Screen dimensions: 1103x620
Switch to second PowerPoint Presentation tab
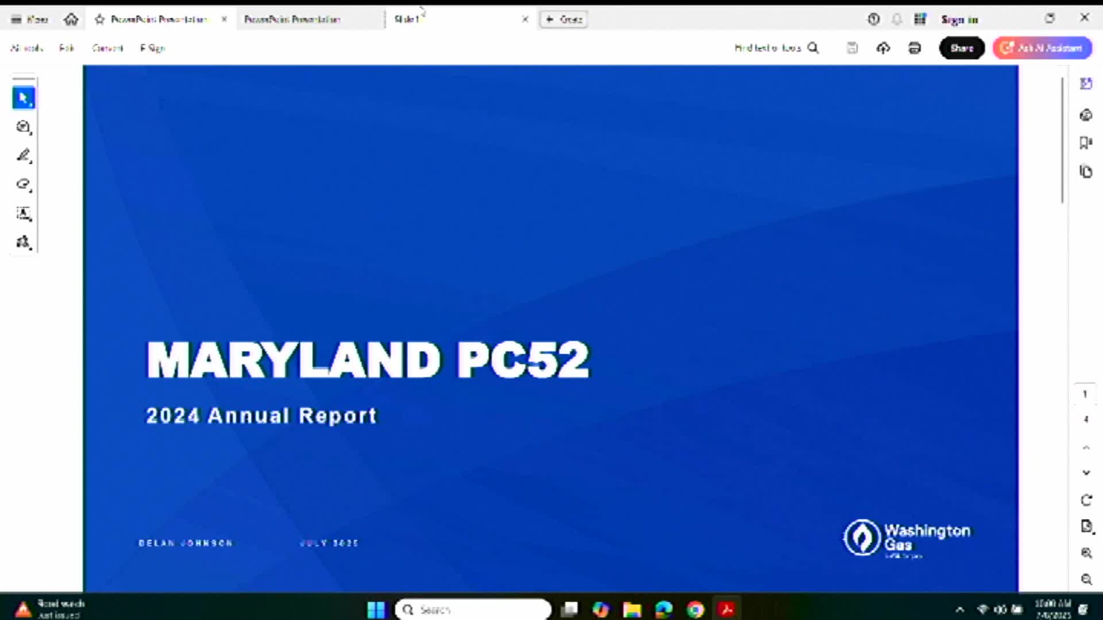coord(292,20)
